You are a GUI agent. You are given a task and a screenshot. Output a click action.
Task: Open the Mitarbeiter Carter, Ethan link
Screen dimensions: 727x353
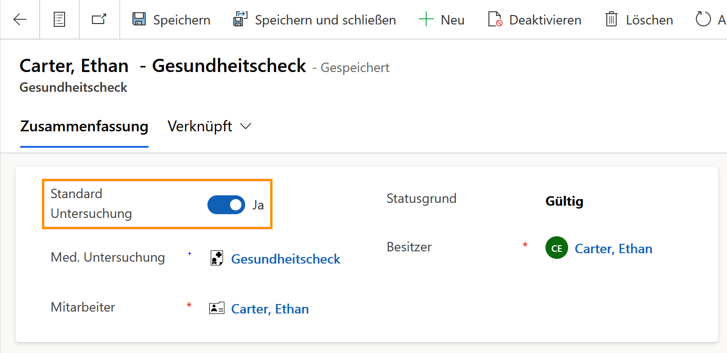(270, 309)
